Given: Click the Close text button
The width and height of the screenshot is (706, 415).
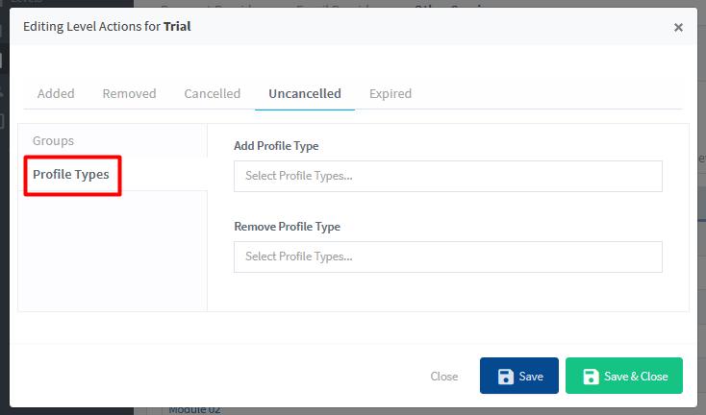Looking at the screenshot, I should click(x=444, y=376).
